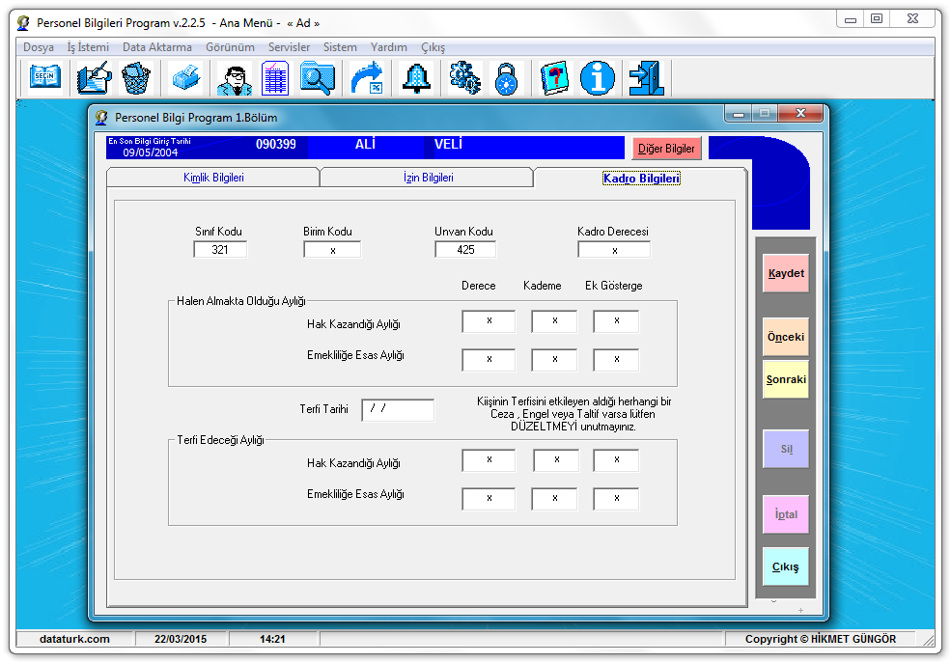The height and width of the screenshot is (663, 951).
Task: Click Halen Almakta Emekliliğe Esas Aylığı Kademe field
Action: [x=554, y=360]
